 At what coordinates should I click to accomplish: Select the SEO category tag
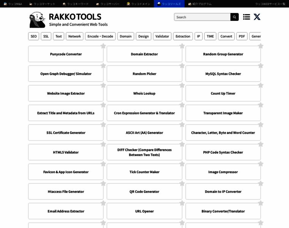coord(33,36)
